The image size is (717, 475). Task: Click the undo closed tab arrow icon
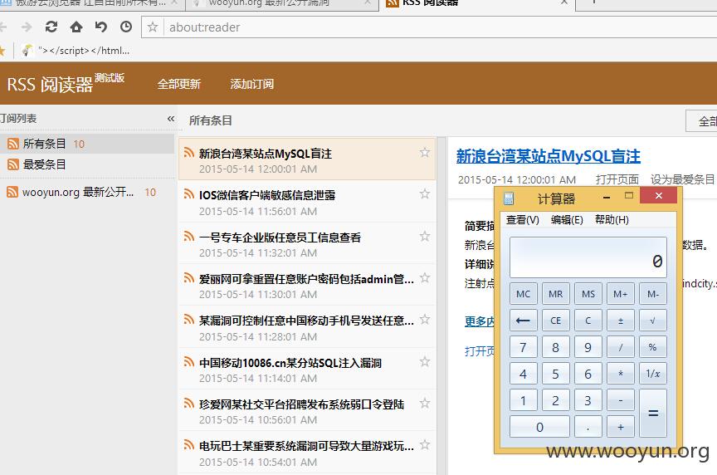pos(100,27)
